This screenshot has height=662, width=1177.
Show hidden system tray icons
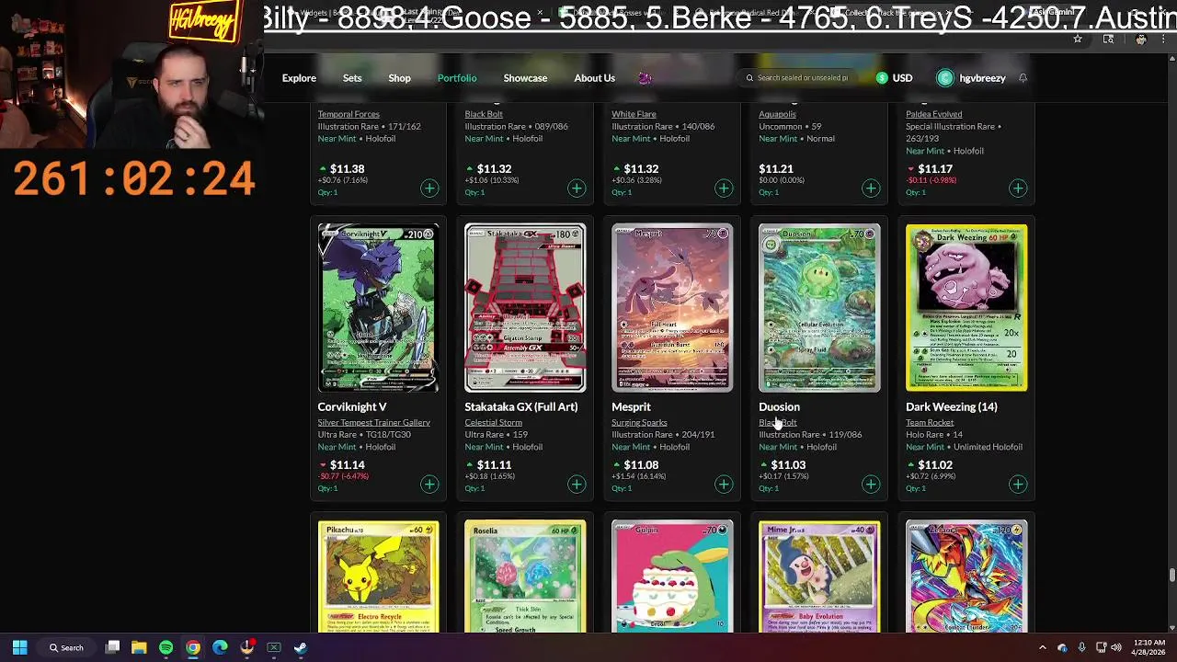point(1042,647)
